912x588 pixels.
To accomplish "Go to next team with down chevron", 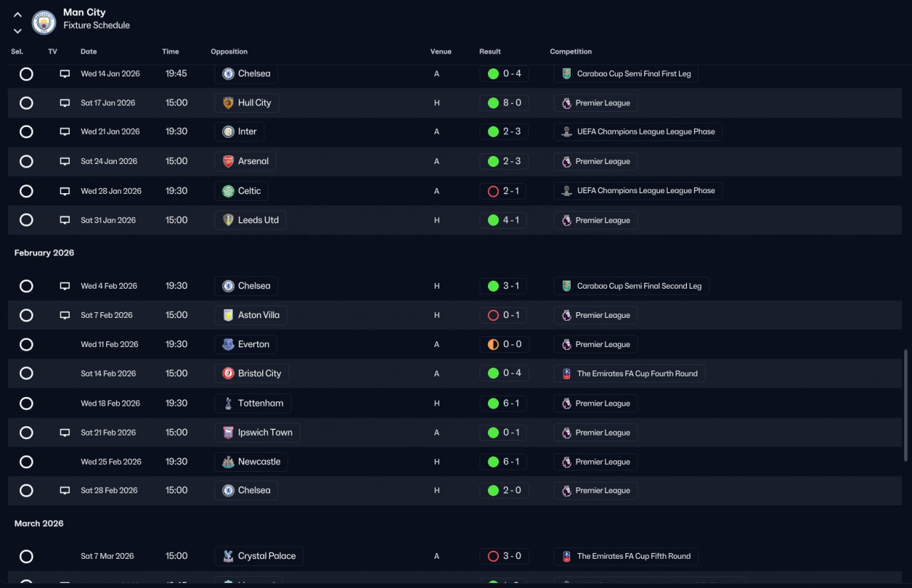I will 18,31.
